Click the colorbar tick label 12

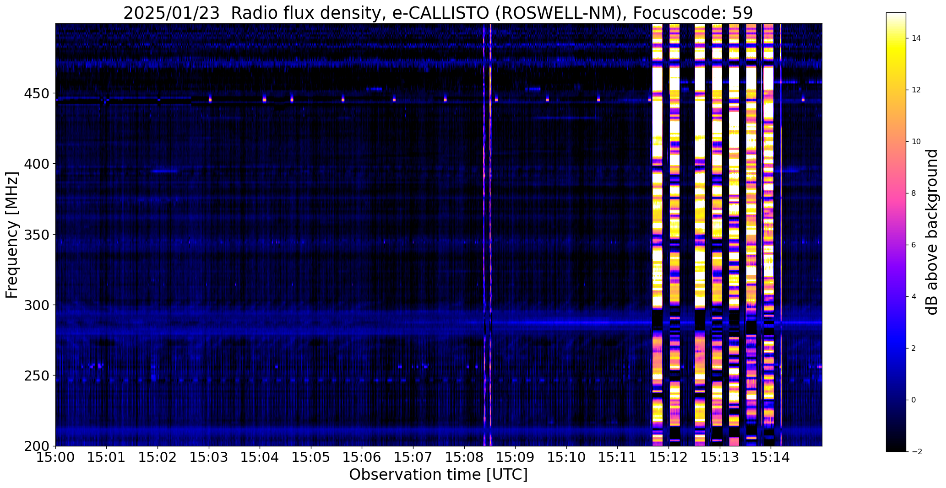click(x=916, y=90)
